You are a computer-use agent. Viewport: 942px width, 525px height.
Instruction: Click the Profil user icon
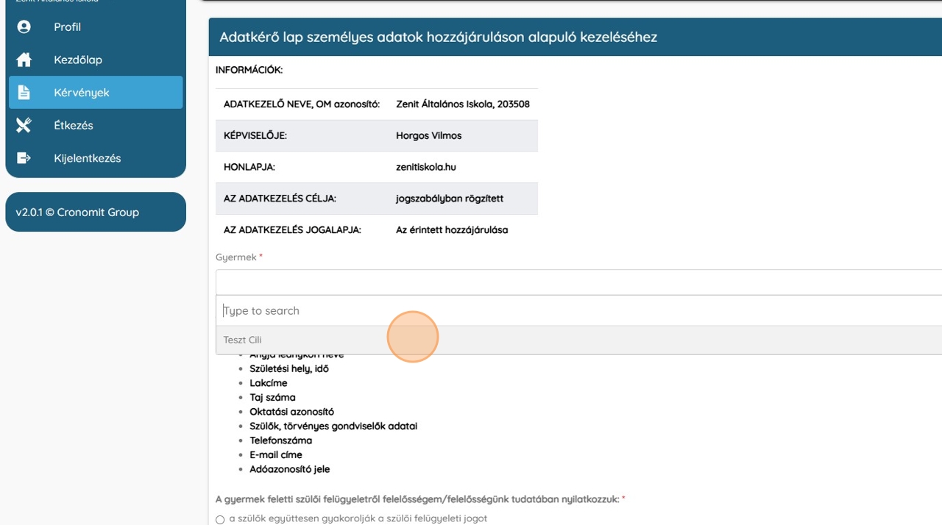coord(24,26)
